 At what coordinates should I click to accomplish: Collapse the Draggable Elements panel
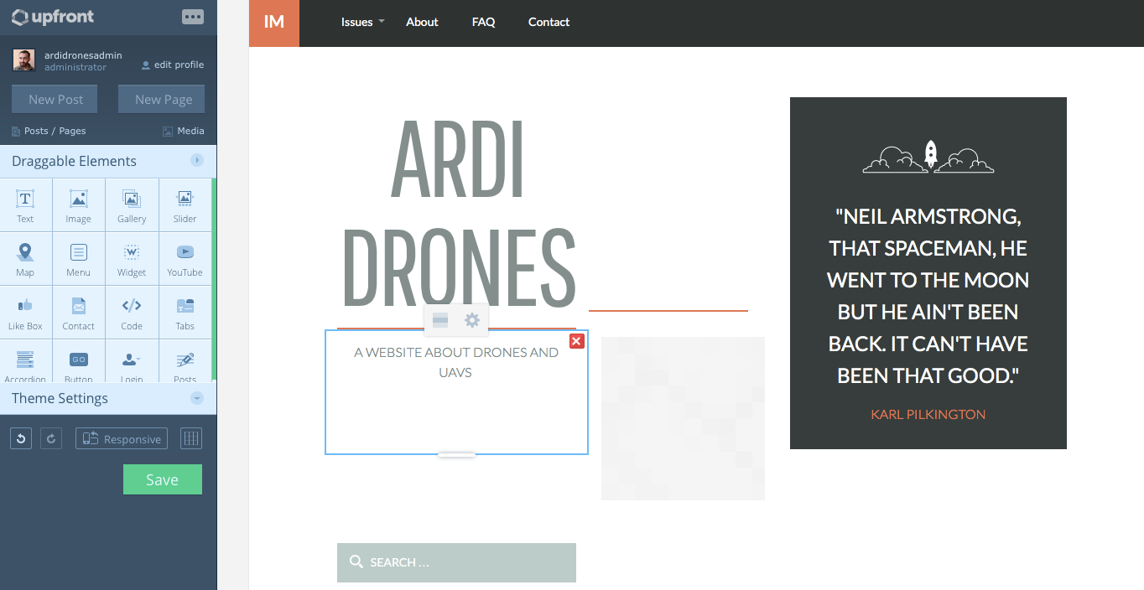pyautogui.click(x=197, y=159)
